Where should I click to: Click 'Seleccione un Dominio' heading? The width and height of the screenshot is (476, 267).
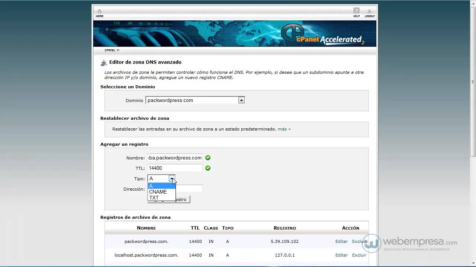(128, 87)
